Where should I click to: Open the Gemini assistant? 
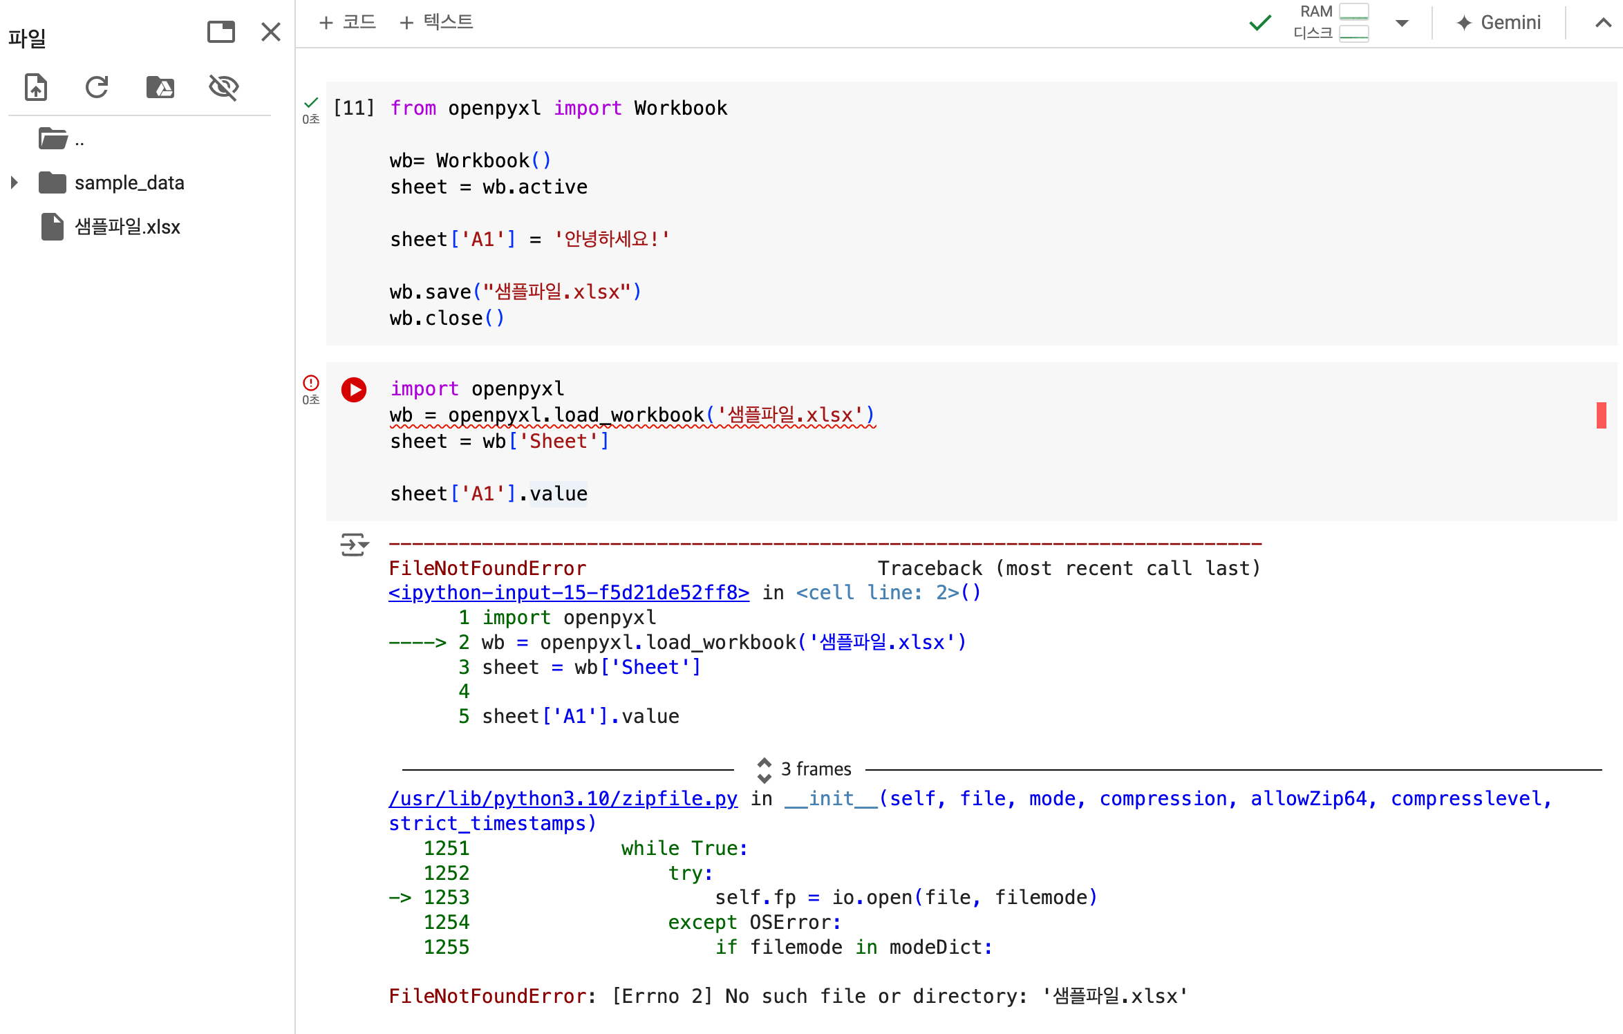point(1499,23)
